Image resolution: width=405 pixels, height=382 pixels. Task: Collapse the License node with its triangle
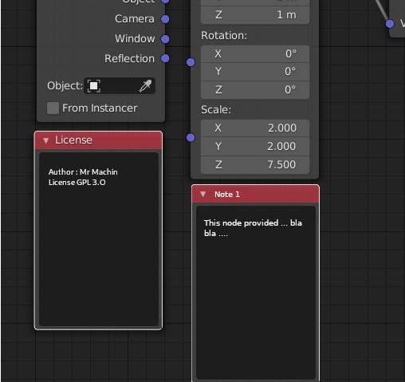(x=45, y=140)
